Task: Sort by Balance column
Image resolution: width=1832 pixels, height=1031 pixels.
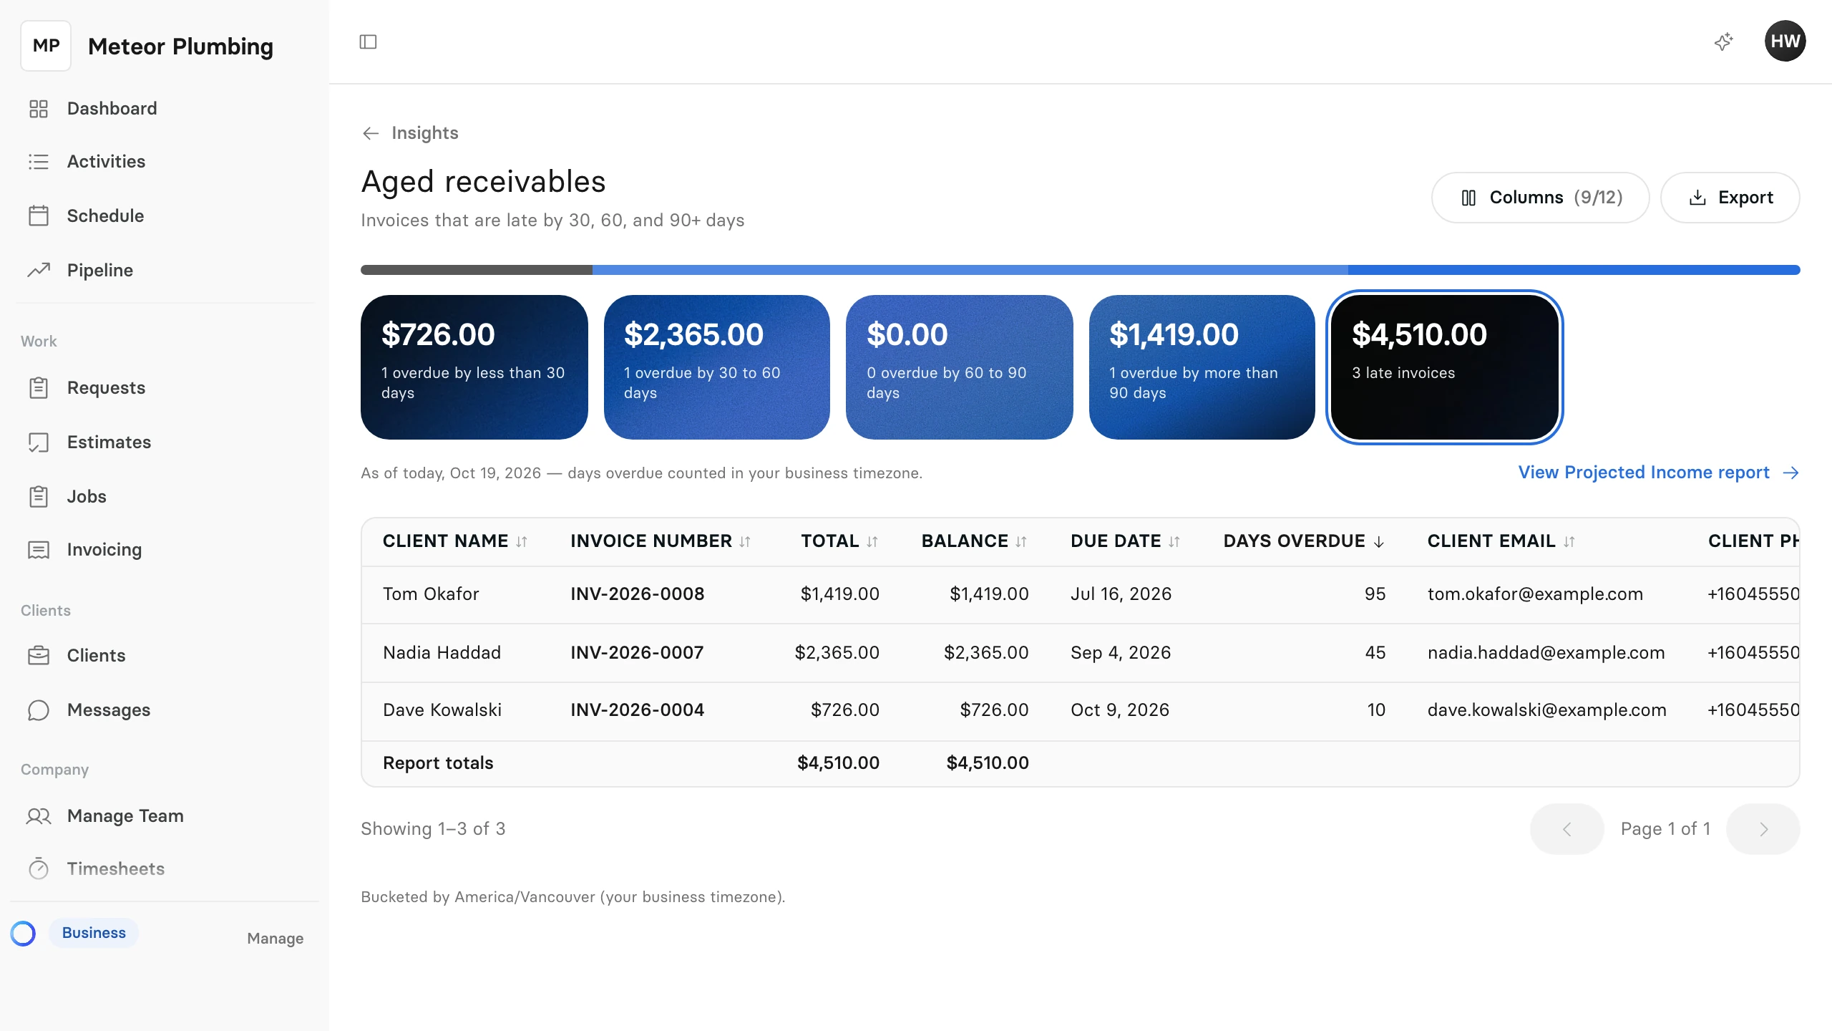Action: [975, 541]
